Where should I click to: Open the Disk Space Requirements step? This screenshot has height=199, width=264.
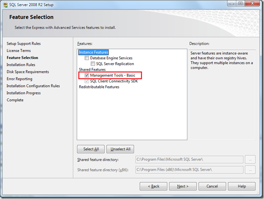coord(28,72)
